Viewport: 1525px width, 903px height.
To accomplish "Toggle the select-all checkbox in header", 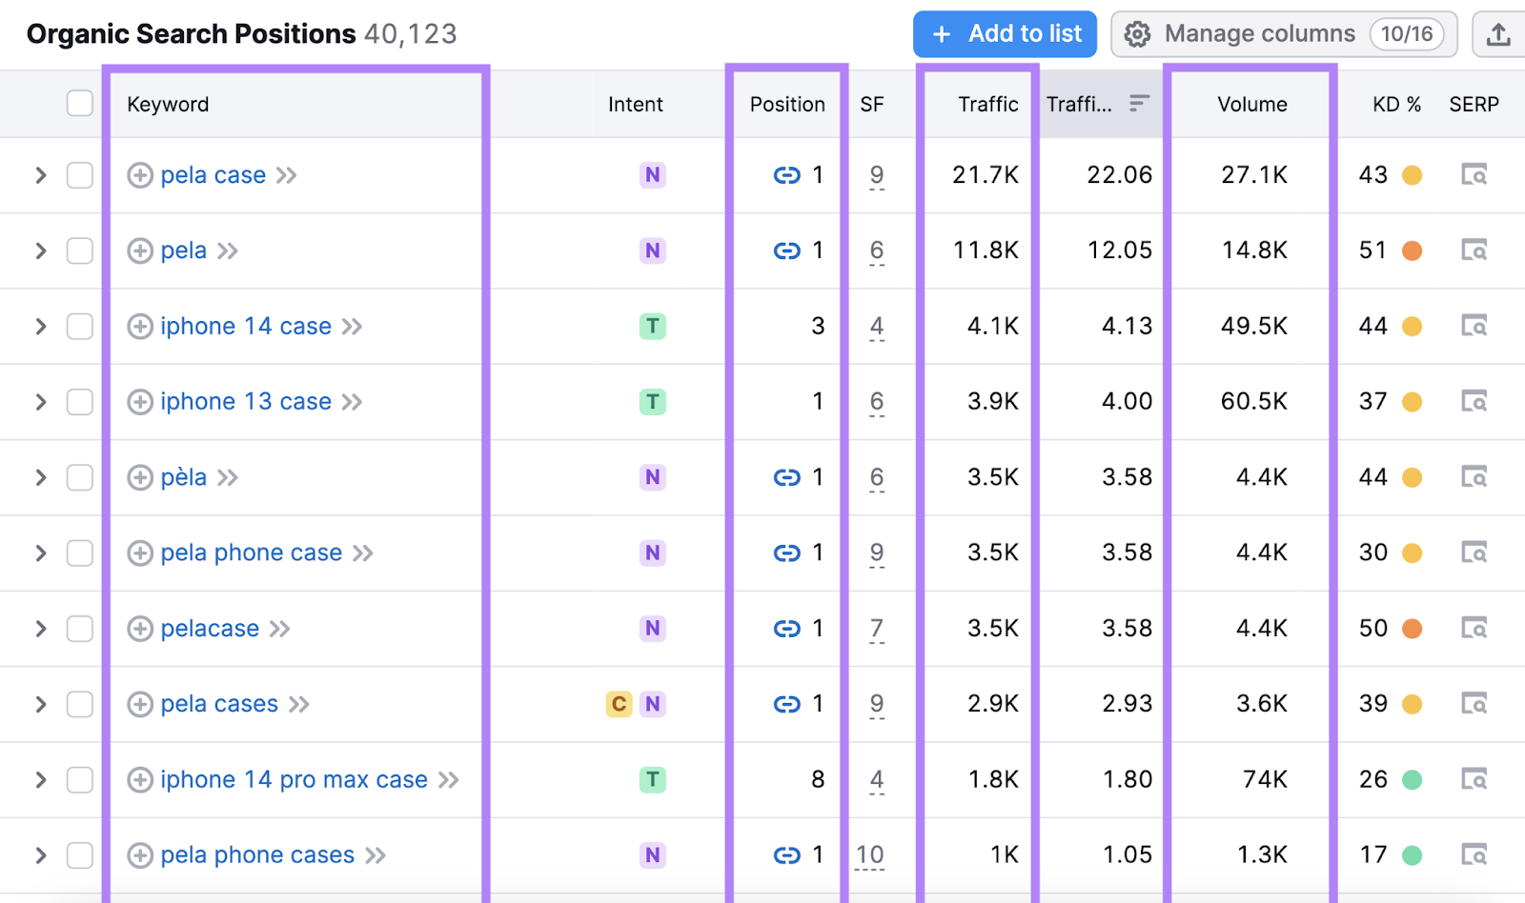I will click(x=80, y=103).
